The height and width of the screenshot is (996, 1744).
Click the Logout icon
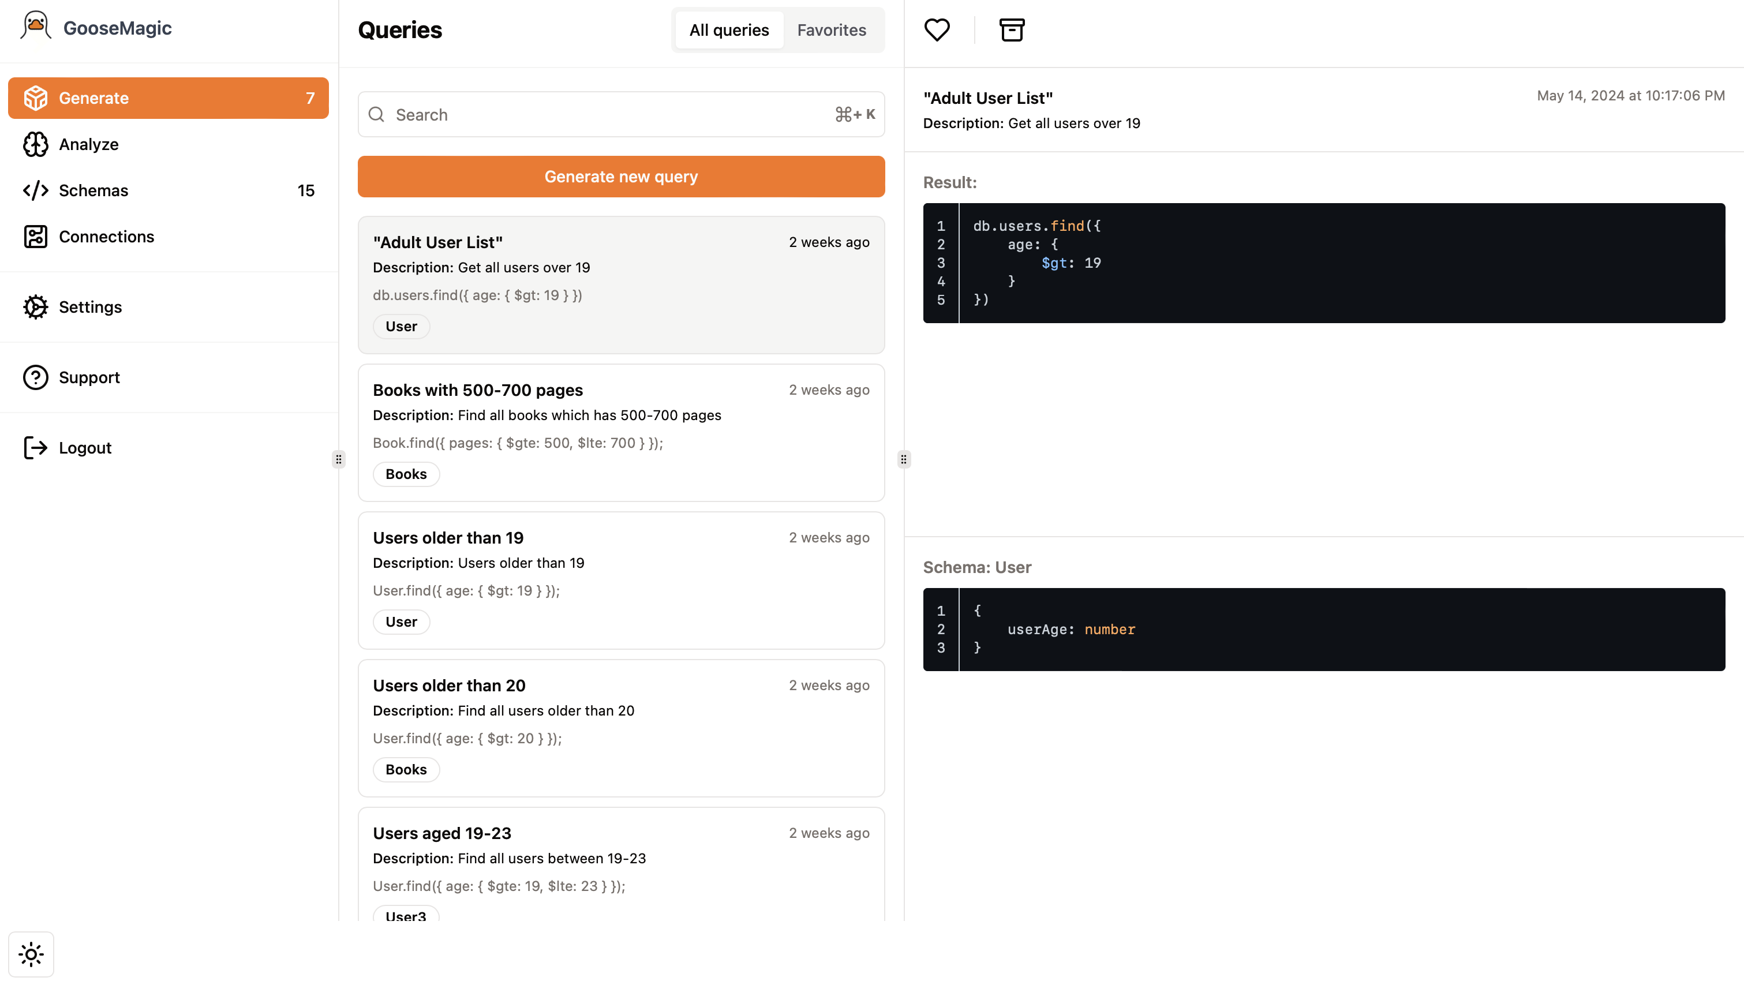tap(36, 447)
